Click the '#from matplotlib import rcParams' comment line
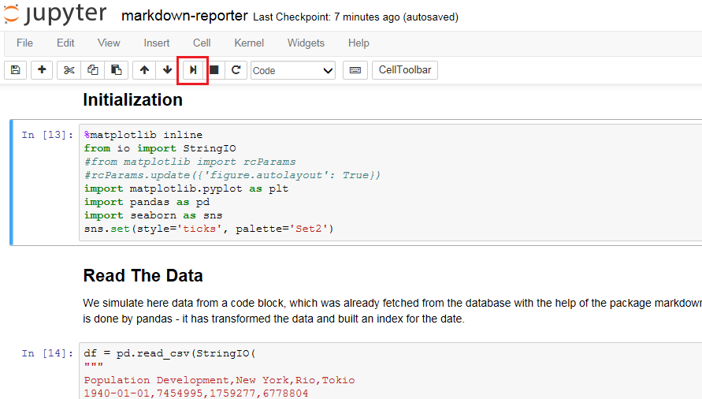 pyautogui.click(x=190, y=162)
